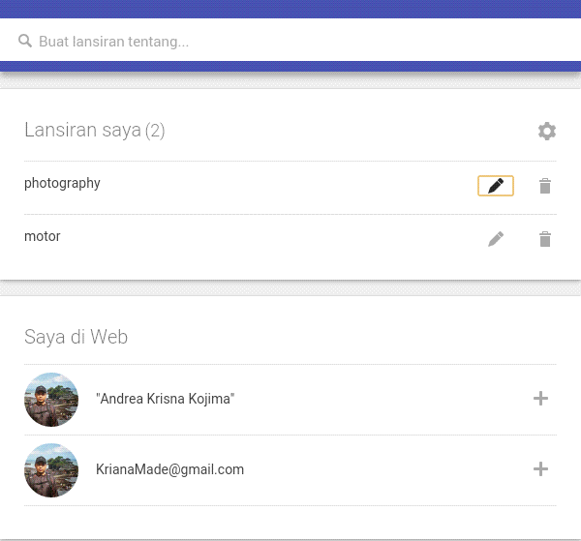Edit the photography alert with the pencil
The width and height of the screenshot is (581, 541).
496,186
